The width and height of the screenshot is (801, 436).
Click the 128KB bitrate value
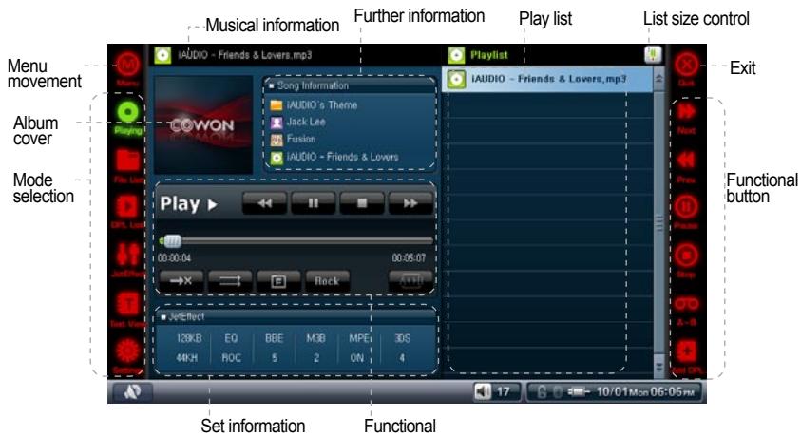point(188,338)
